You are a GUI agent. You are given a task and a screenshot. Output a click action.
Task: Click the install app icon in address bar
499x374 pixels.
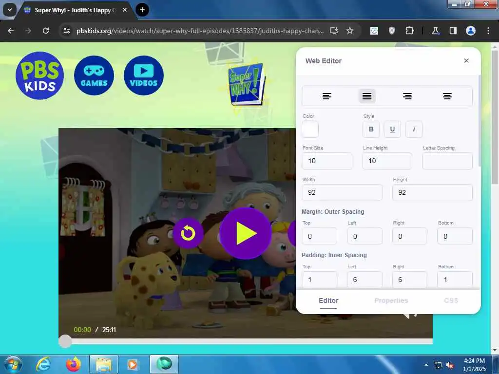[334, 31]
